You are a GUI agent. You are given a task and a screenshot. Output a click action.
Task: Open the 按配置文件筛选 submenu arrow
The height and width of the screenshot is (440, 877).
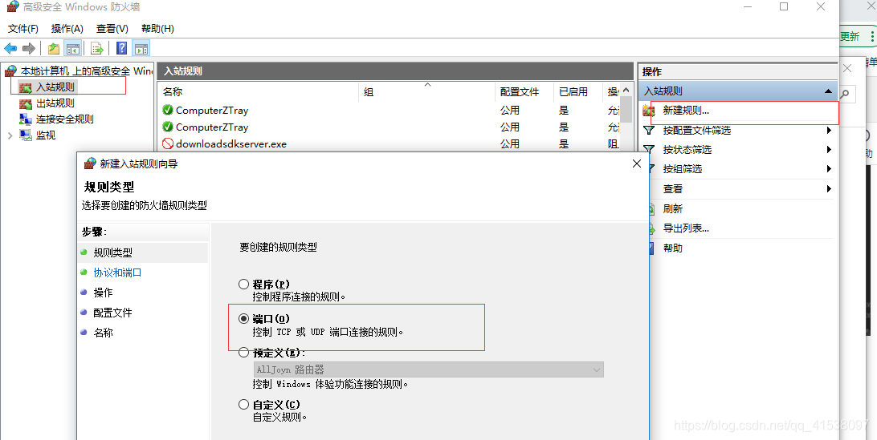point(829,130)
